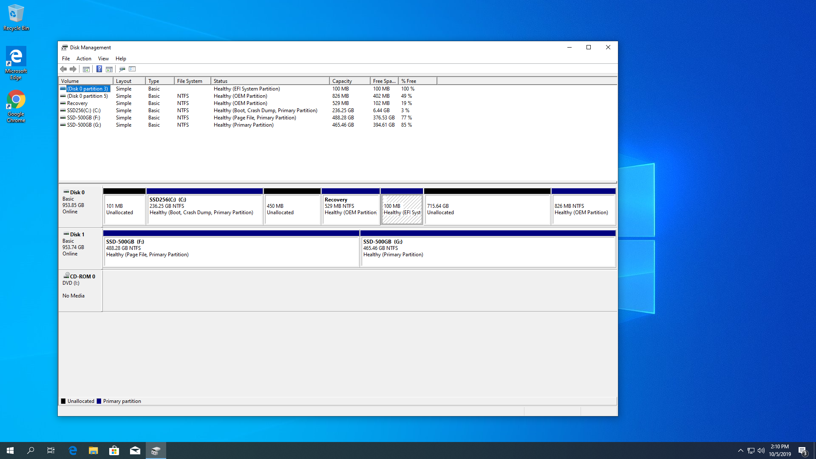The width and height of the screenshot is (816, 459).
Task: Open the Help menu
Action: click(121, 59)
